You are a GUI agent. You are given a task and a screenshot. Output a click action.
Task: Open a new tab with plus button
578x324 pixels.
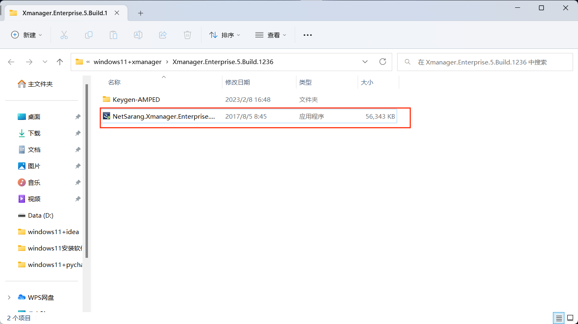click(141, 13)
